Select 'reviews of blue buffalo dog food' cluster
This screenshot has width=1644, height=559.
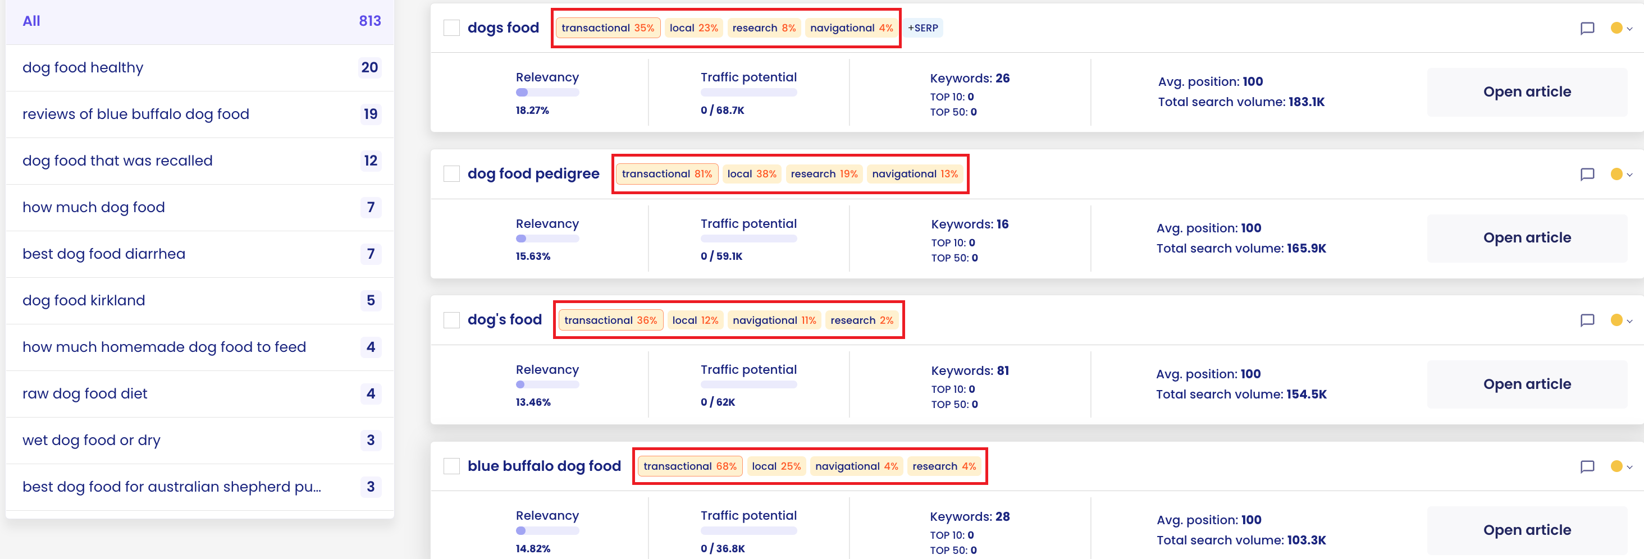click(200, 114)
